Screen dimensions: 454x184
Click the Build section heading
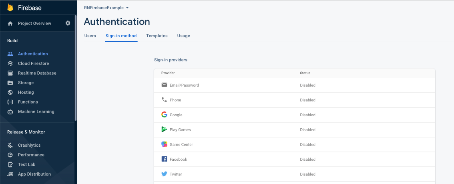[12, 40]
